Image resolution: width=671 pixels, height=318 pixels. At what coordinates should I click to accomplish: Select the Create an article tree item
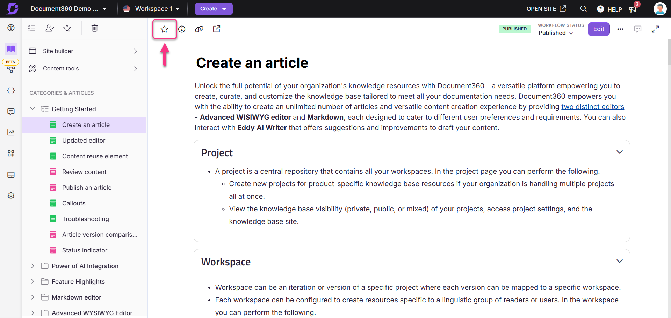point(84,125)
